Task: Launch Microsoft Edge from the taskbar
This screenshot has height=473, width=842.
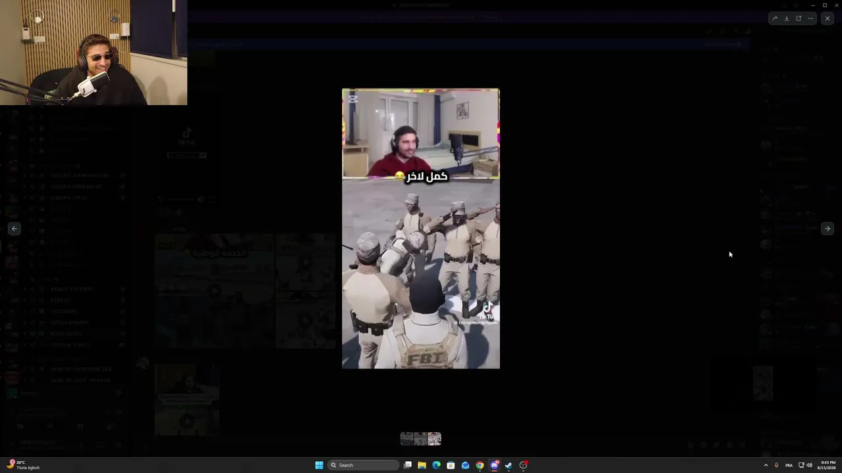Action: (x=436, y=465)
